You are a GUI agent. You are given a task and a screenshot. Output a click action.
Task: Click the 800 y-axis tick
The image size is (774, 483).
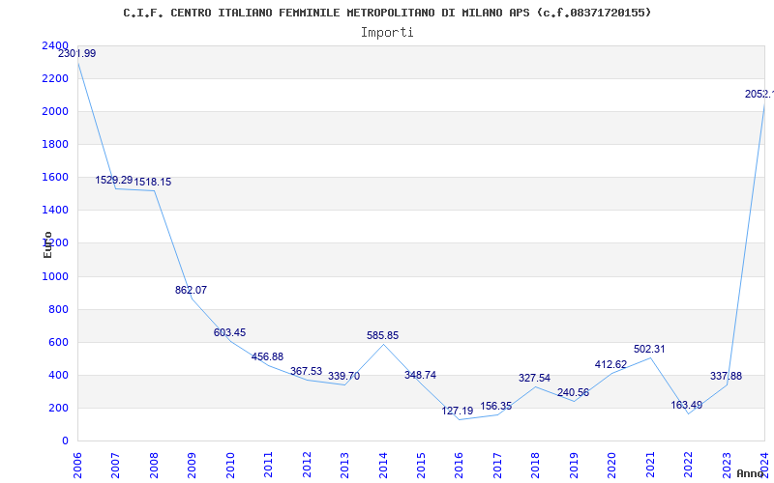pyautogui.click(x=58, y=309)
